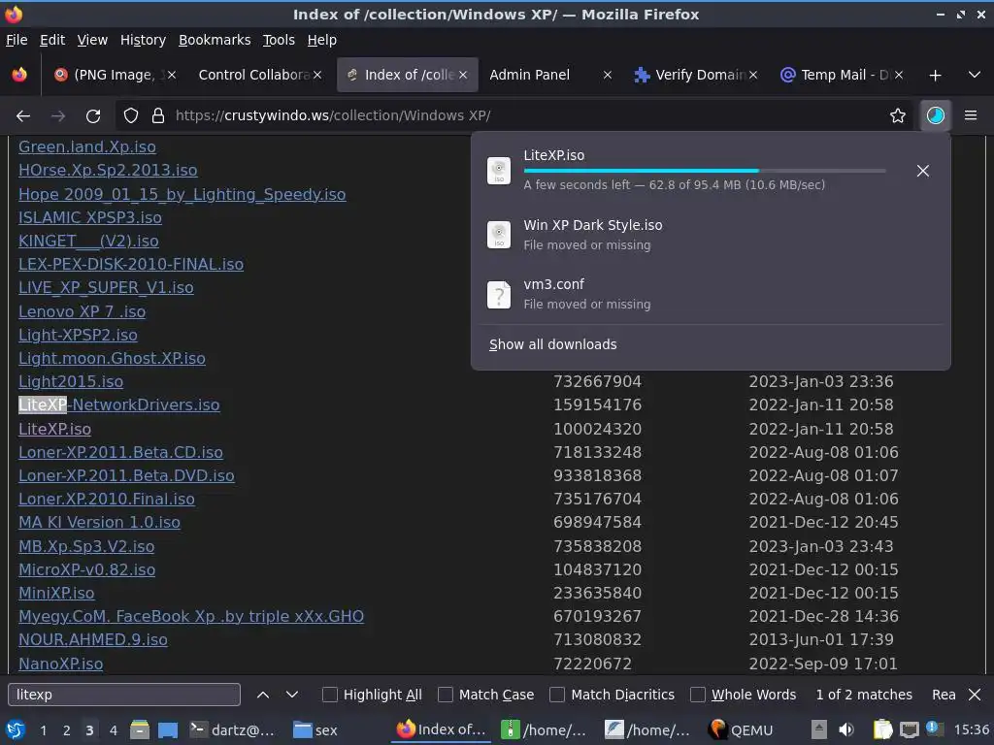
Task: Click the forward navigation arrow
Action: coord(58,115)
